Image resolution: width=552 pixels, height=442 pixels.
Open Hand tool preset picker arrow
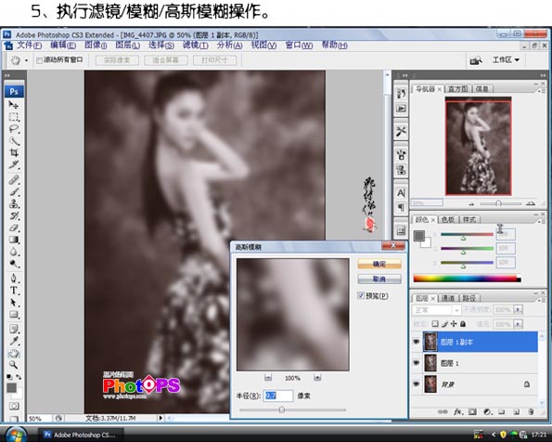click(x=26, y=60)
